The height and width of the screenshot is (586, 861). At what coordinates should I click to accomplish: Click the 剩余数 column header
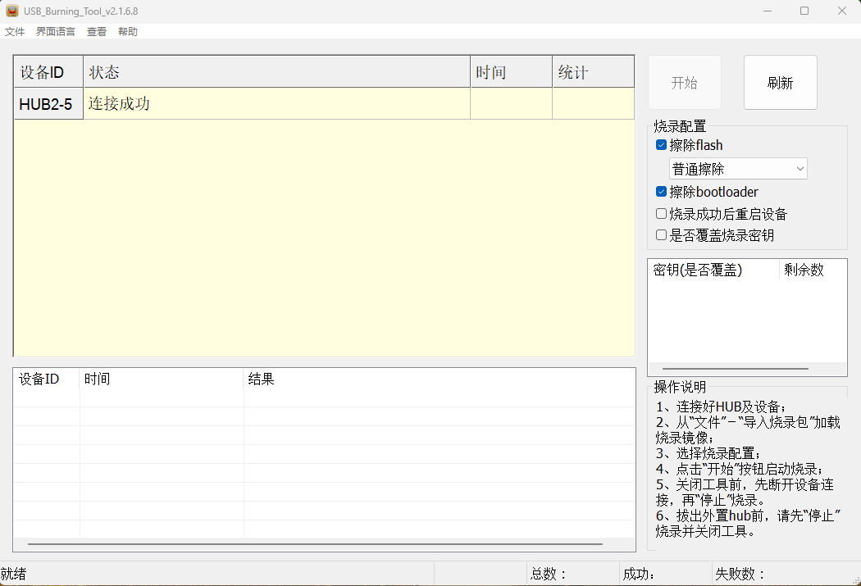pyautogui.click(x=812, y=270)
